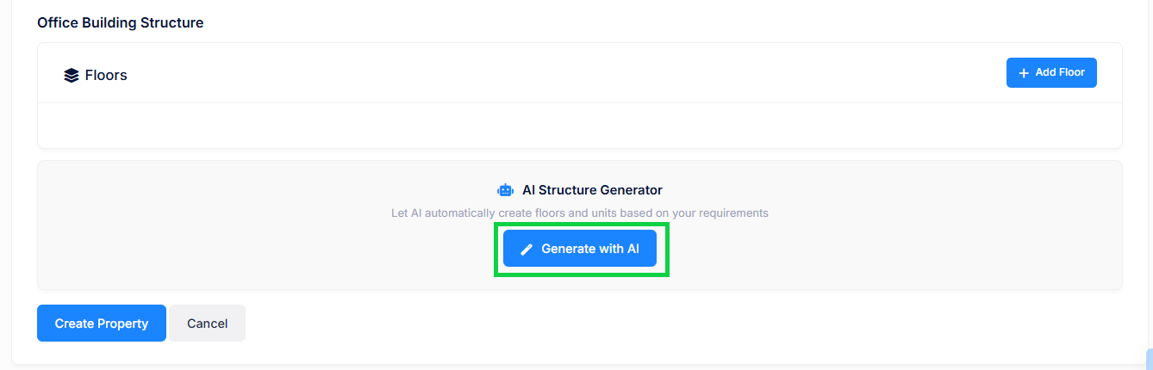Click the word "Property" on the Create button
The width and height of the screenshot is (1153, 370).
[x=122, y=324]
